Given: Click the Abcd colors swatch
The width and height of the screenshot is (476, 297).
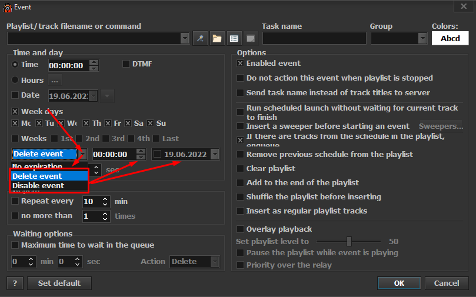Looking at the screenshot, I should pos(450,38).
